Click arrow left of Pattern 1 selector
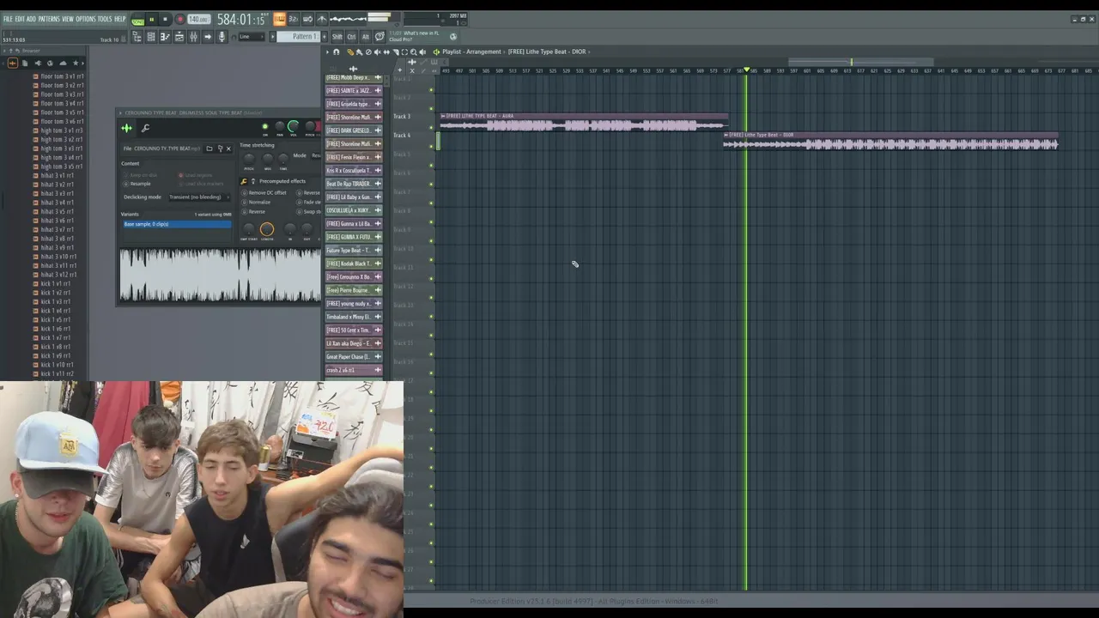 [271, 37]
